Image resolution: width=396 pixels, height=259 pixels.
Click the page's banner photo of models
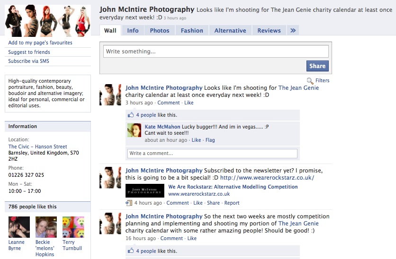point(48,21)
